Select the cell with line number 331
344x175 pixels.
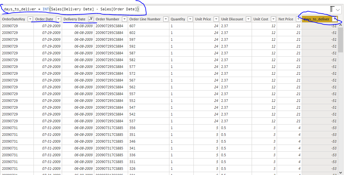(149, 162)
